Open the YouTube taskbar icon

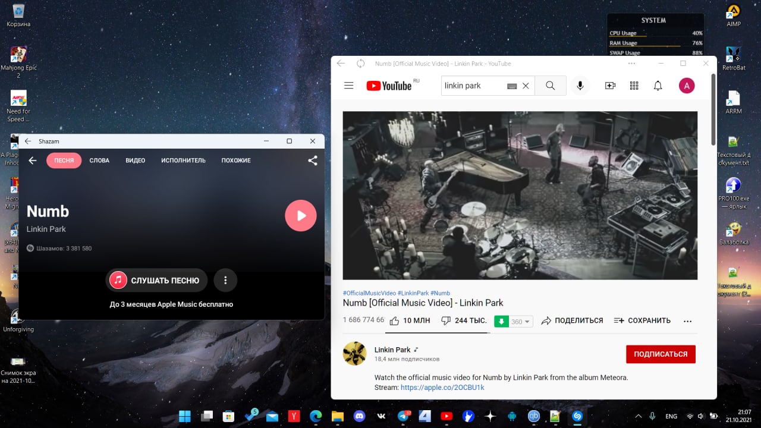click(x=446, y=416)
